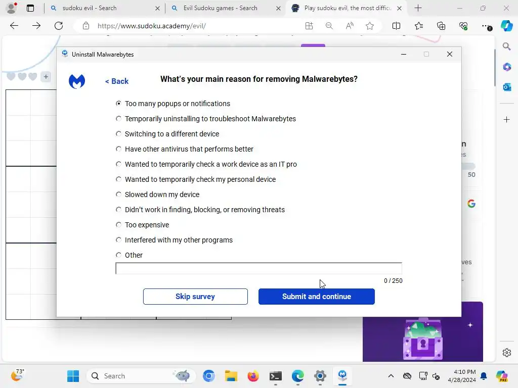
Task: Open Microsoft Edge taskbar icon
Action: coord(297,376)
